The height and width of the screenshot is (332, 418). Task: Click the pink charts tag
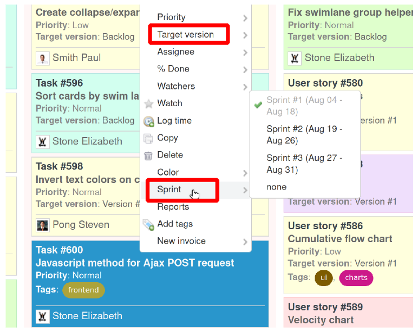point(356,278)
